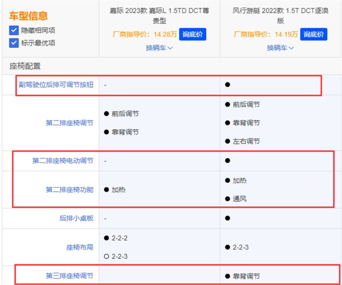Viewport: 342px width, 285px height.
Task: Click the optional 2-2-3 layout for 嘉际L
Action: click(x=120, y=256)
